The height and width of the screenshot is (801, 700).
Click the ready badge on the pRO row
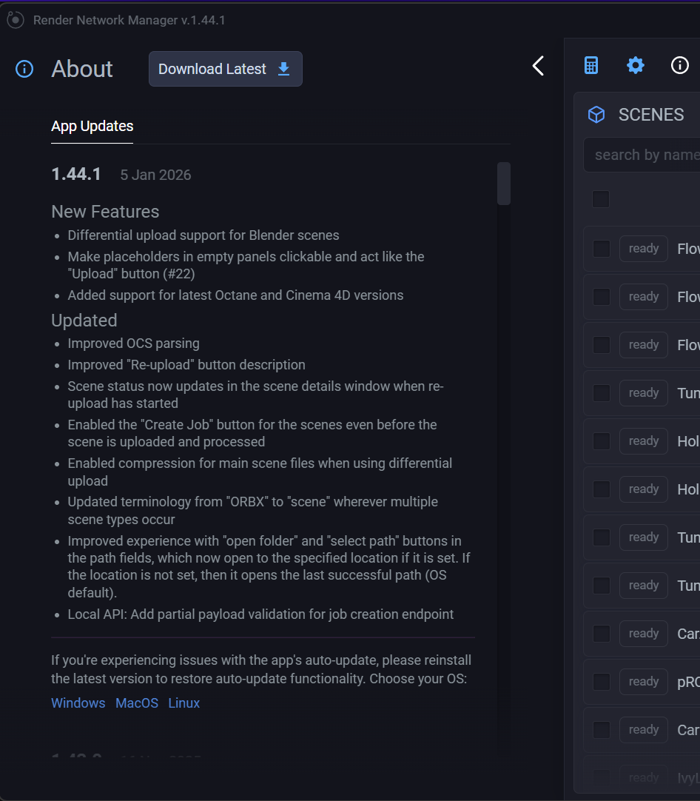pyautogui.click(x=643, y=682)
